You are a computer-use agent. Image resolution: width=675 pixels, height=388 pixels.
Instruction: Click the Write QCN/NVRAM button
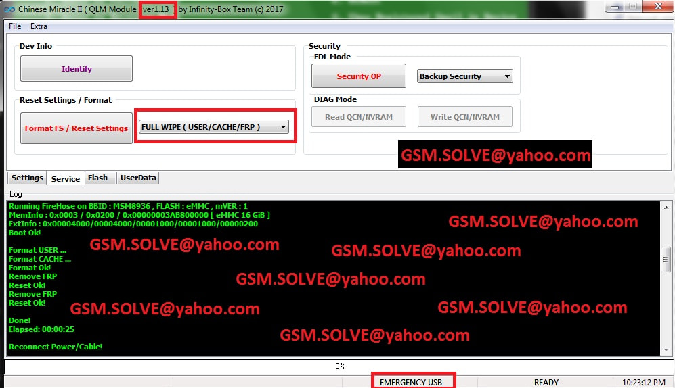pyautogui.click(x=464, y=117)
